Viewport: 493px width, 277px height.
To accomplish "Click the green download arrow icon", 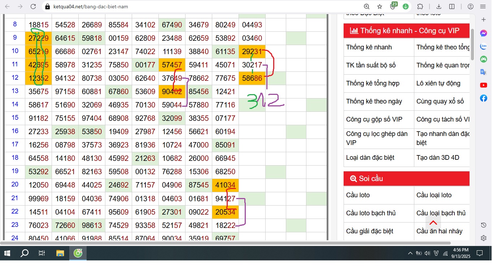I will coord(406,6).
